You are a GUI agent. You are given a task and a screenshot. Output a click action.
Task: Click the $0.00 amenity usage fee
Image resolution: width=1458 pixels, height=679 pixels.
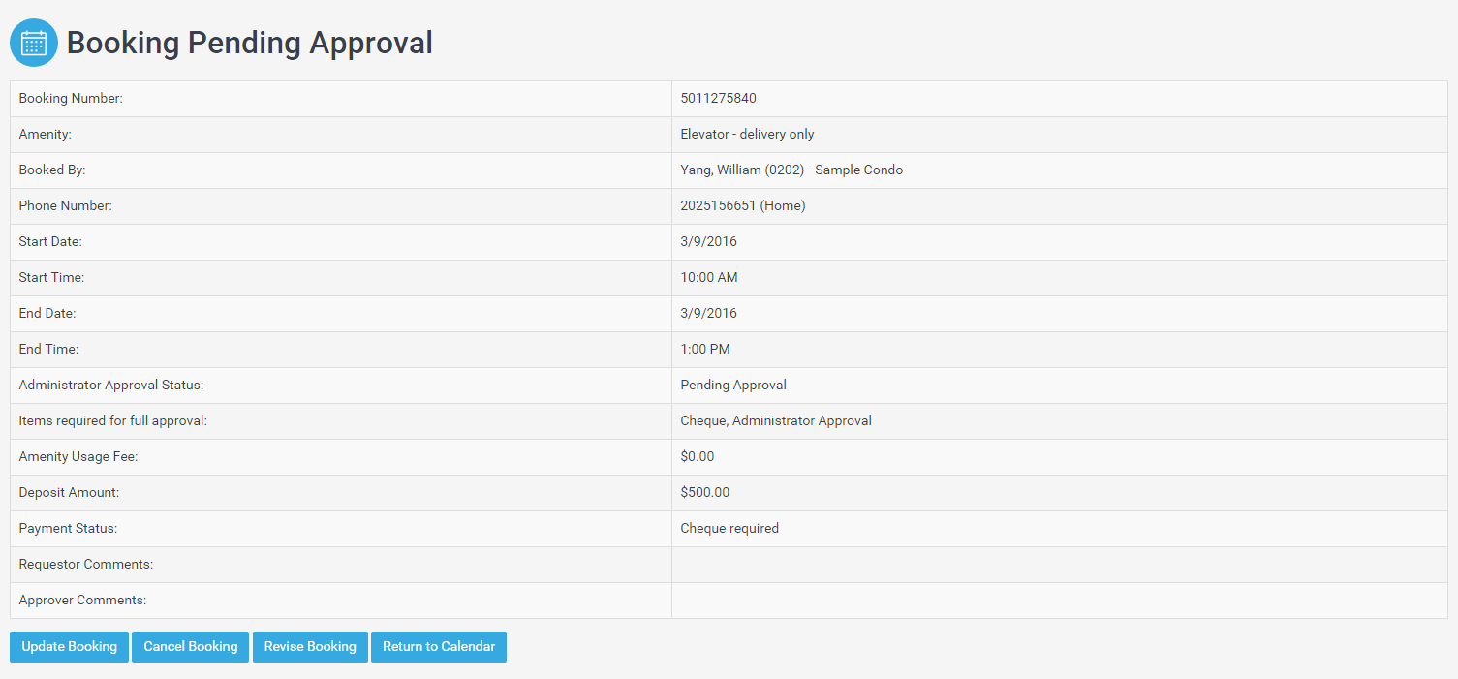pyautogui.click(x=697, y=457)
